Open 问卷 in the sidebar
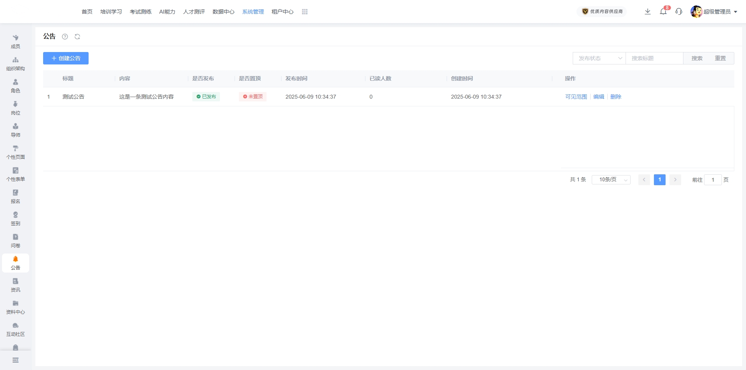The width and height of the screenshot is (746, 370). tap(16, 241)
